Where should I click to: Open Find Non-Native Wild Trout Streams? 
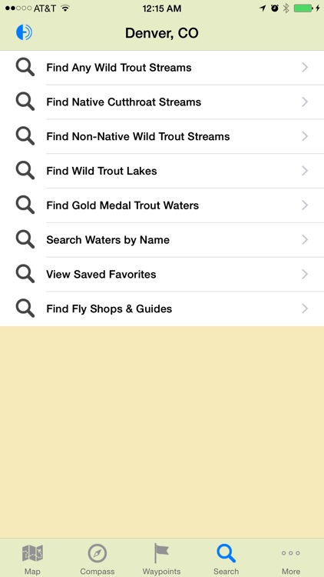162,136
